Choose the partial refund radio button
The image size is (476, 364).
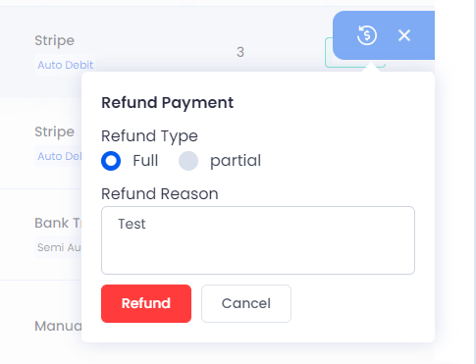[x=188, y=161]
